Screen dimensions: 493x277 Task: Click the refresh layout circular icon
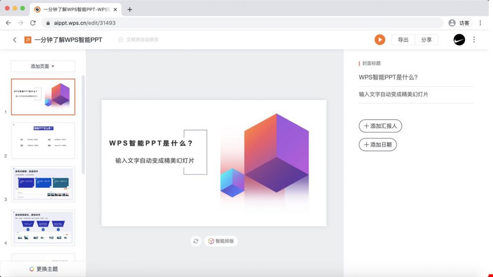click(196, 241)
